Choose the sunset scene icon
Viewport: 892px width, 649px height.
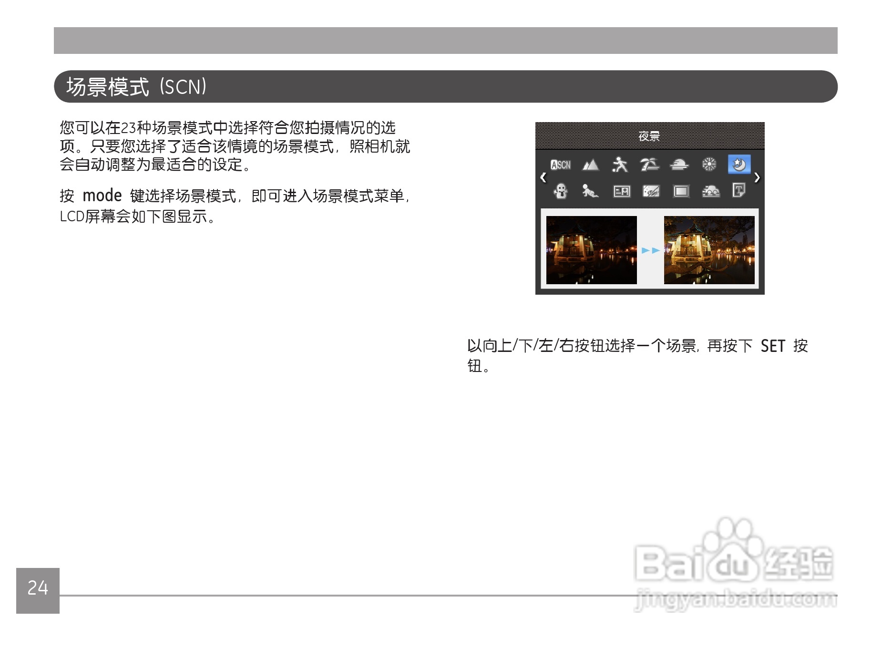click(x=679, y=165)
